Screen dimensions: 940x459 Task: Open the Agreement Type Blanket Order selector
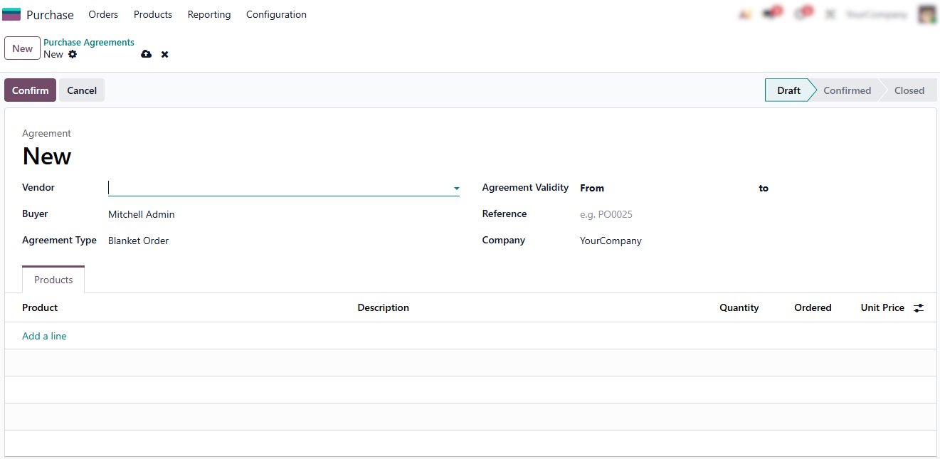click(139, 241)
